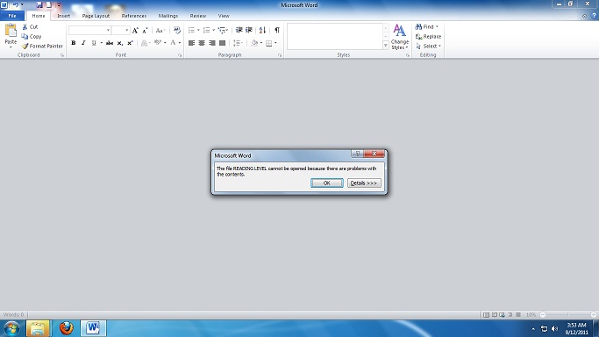Switch to the Insert tab
Viewport: 599px width, 337px height.
pos(63,16)
